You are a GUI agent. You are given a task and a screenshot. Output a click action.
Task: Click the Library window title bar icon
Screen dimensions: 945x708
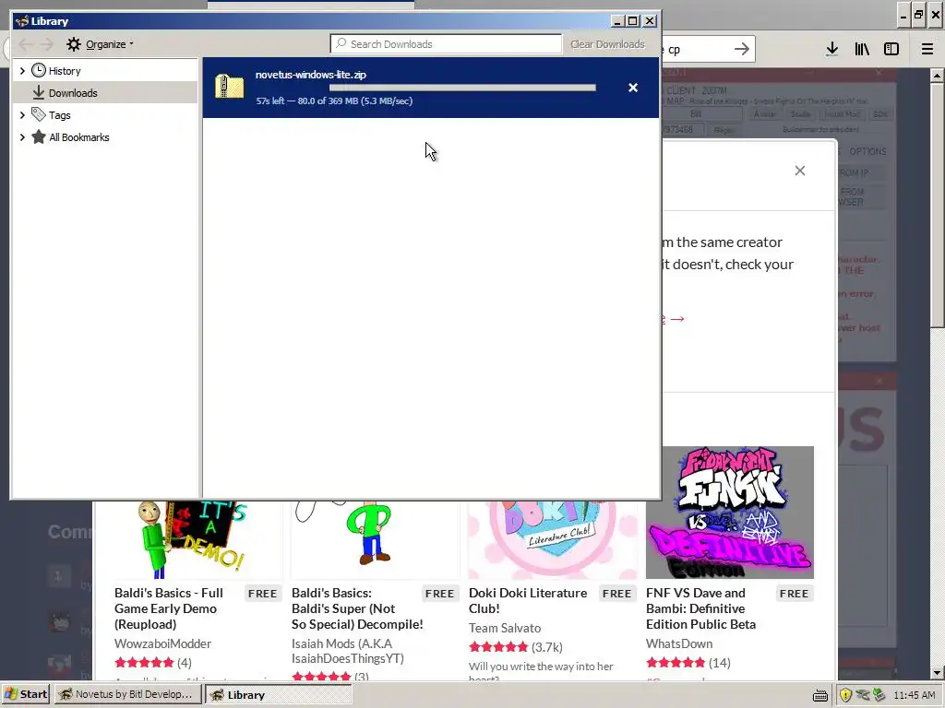pos(22,21)
